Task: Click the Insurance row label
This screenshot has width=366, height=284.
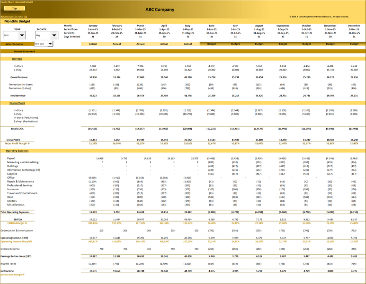Action: [x=13, y=189]
